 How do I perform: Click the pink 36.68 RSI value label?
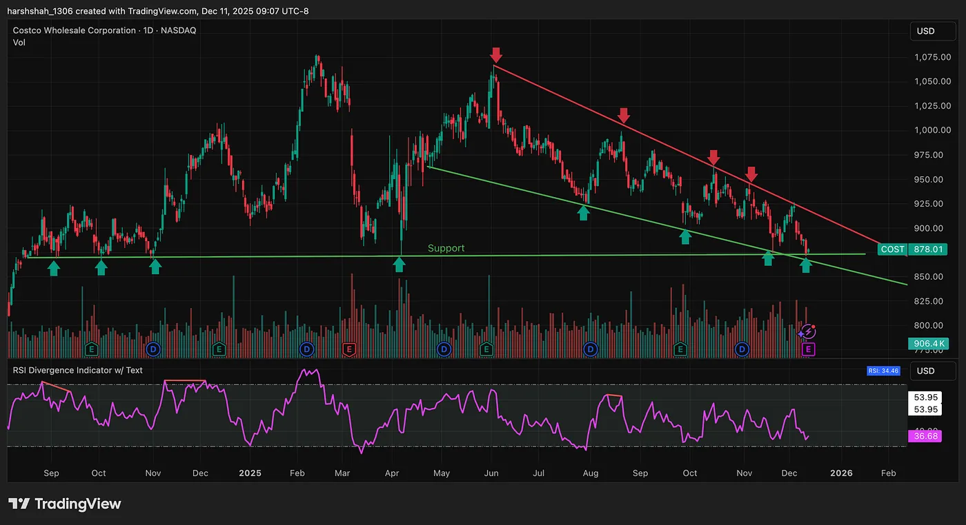tap(926, 436)
